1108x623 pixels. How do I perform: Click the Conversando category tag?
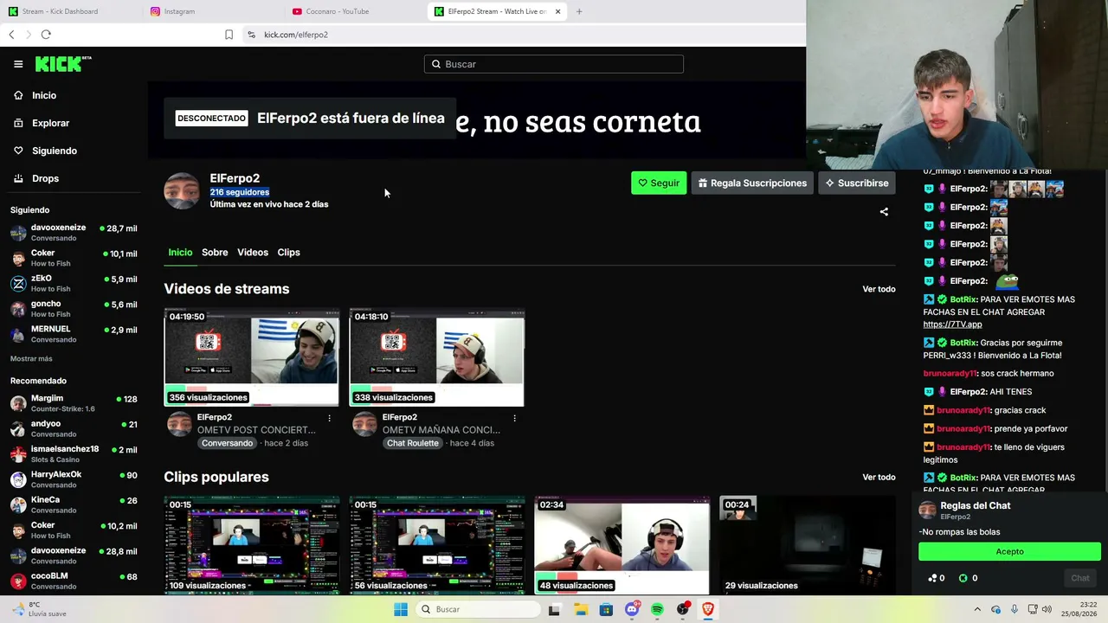227,443
